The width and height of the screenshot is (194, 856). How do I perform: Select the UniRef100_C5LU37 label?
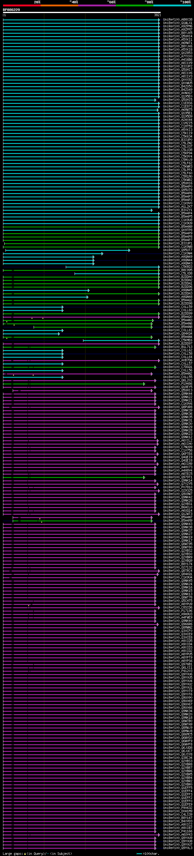coord(178,147)
